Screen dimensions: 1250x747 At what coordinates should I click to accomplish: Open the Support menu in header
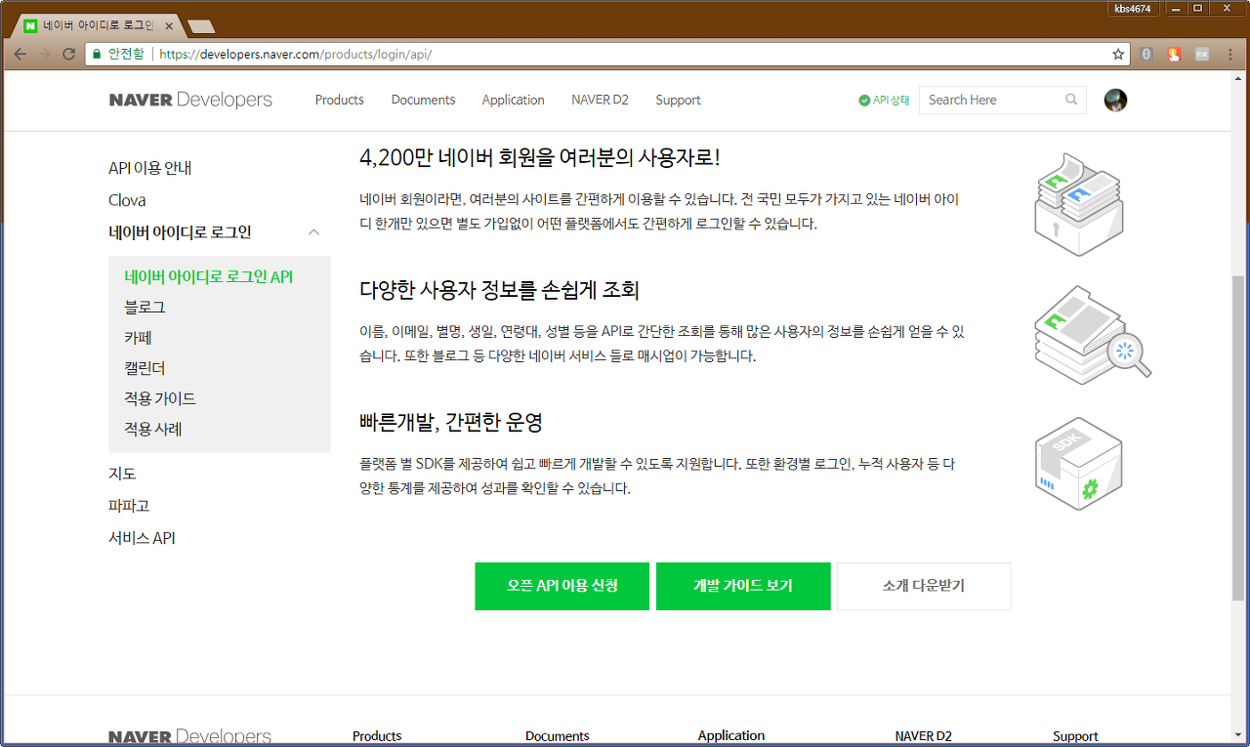[678, 100]
